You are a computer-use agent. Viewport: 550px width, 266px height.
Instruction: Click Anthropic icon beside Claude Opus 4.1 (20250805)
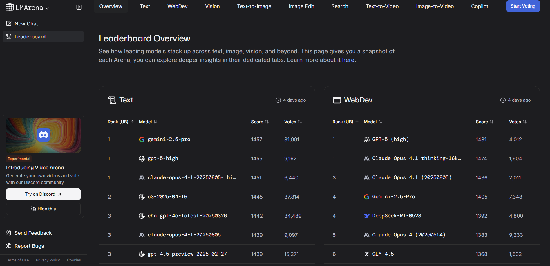[x=366, y=178]
